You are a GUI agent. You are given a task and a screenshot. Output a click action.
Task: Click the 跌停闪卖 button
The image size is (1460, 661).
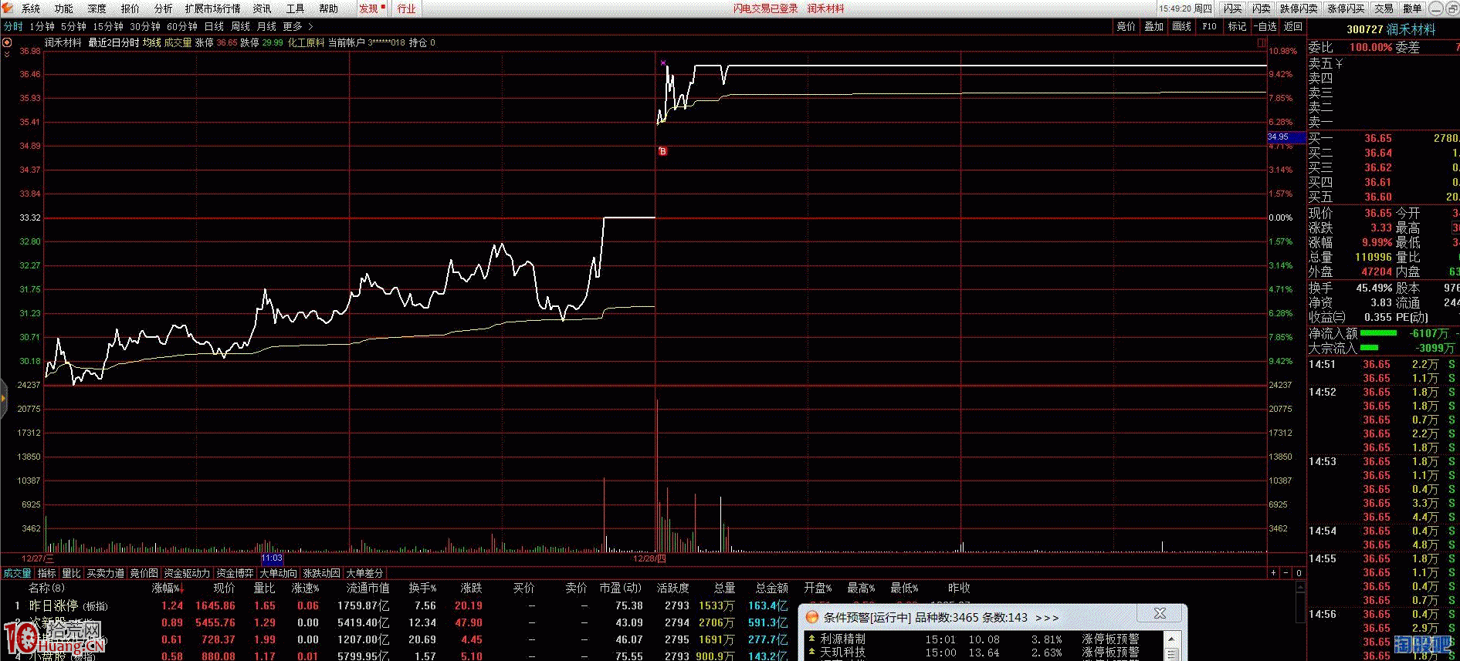1299,8
